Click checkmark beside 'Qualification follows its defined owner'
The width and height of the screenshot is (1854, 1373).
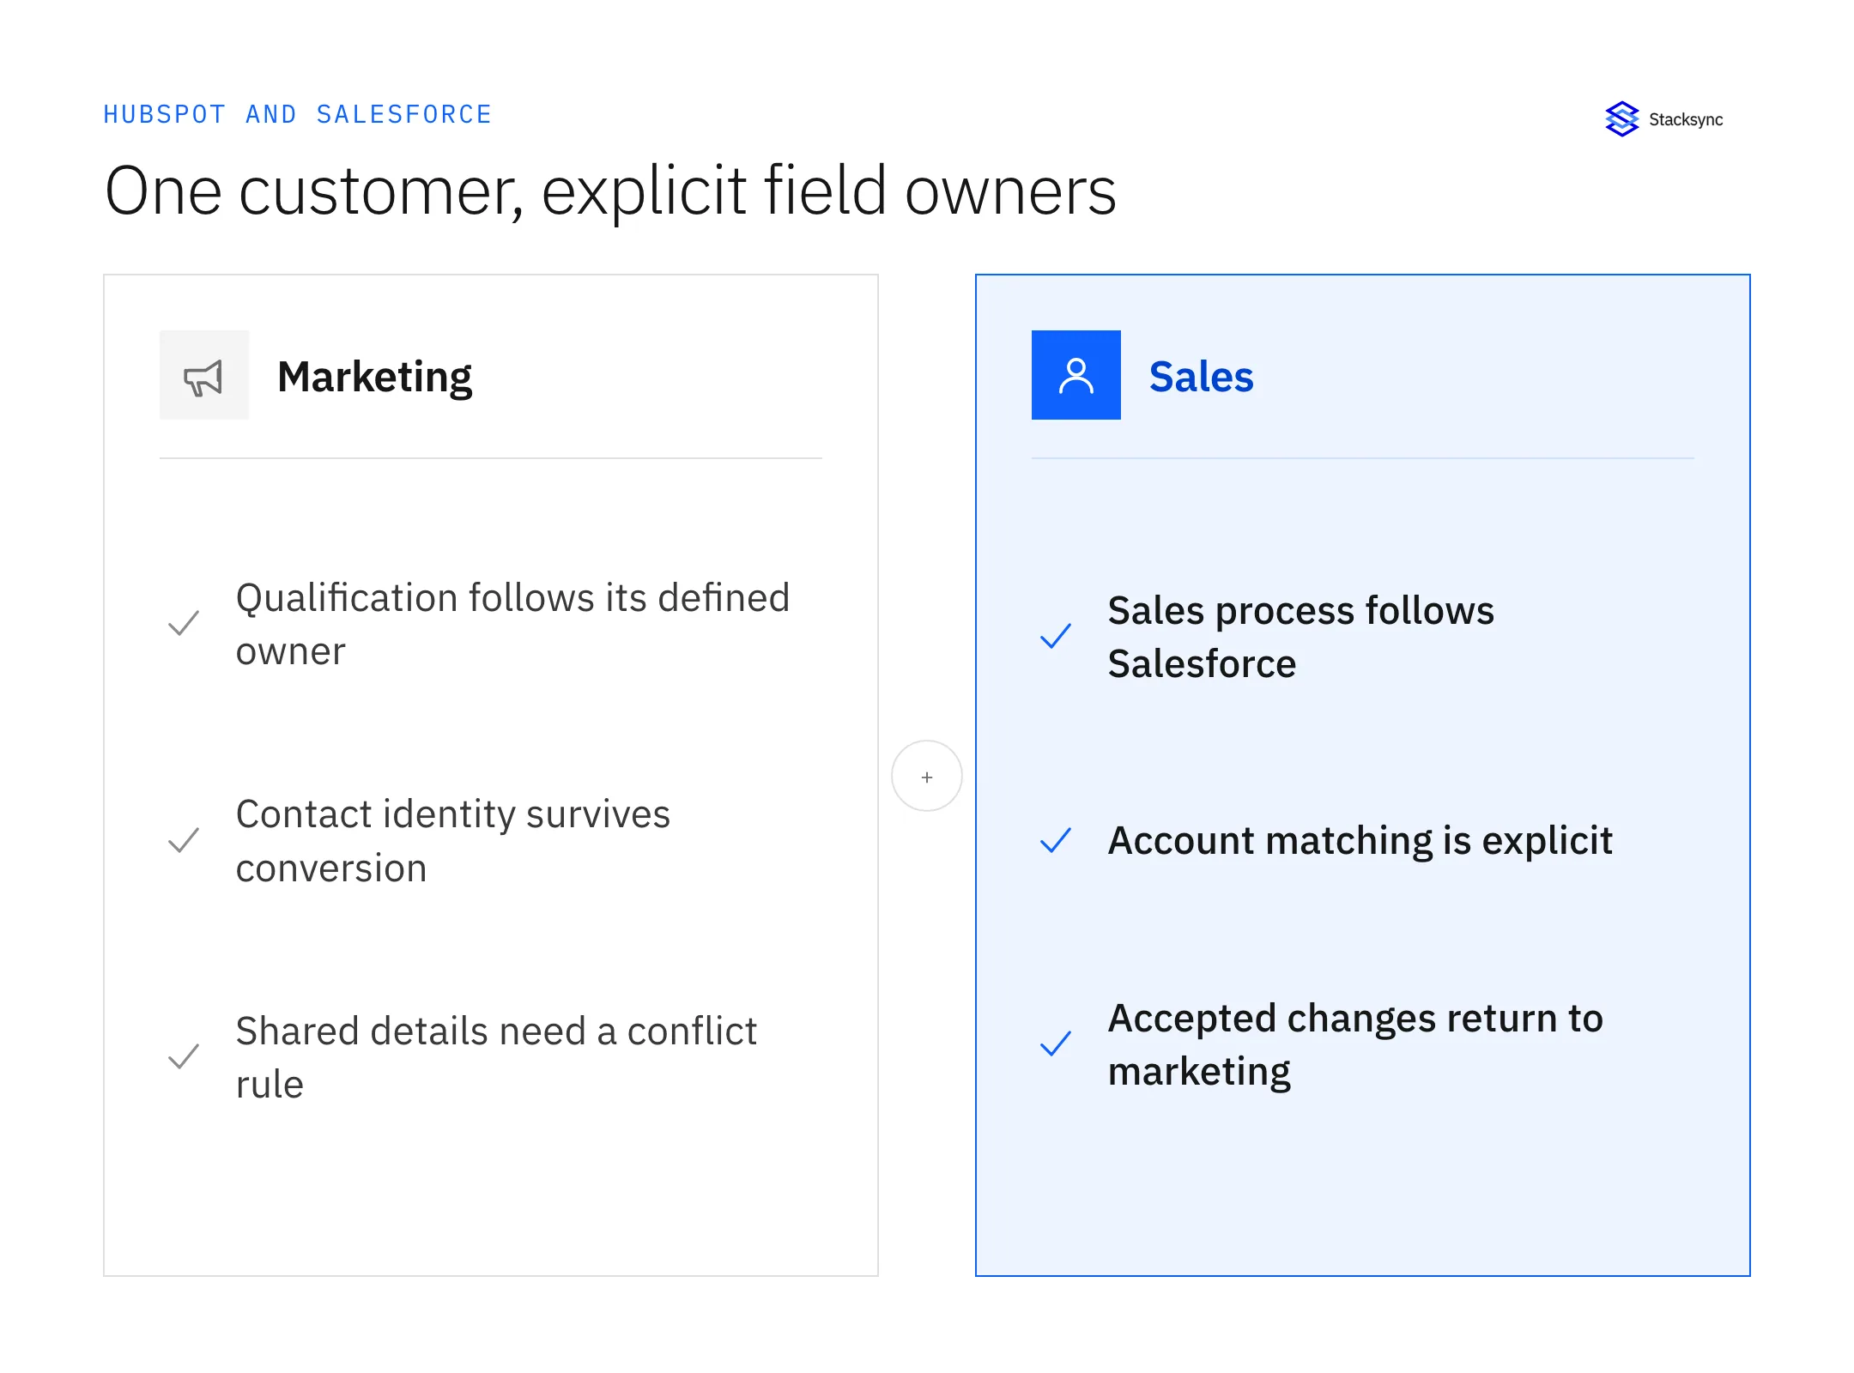pyautogui.click(x=184, y=624)
